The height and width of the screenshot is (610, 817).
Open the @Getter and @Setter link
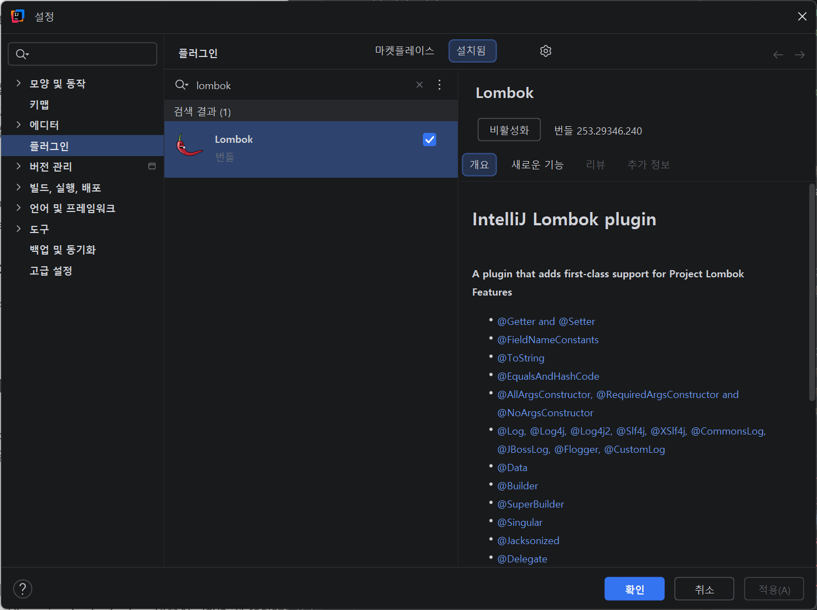coord(546,322)
